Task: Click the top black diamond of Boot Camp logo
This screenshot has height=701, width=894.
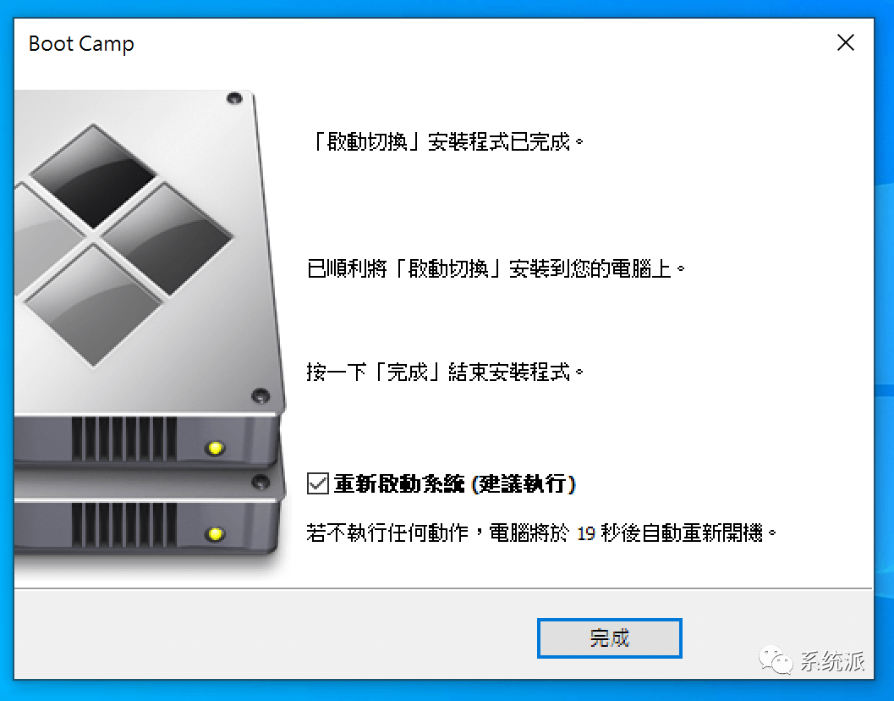Action: [93, 175]
